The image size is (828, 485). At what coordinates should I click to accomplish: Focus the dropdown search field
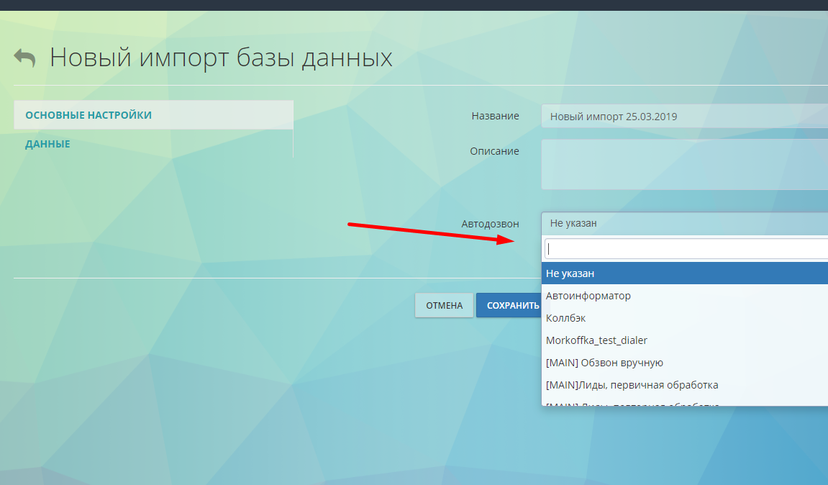(683, 248)
